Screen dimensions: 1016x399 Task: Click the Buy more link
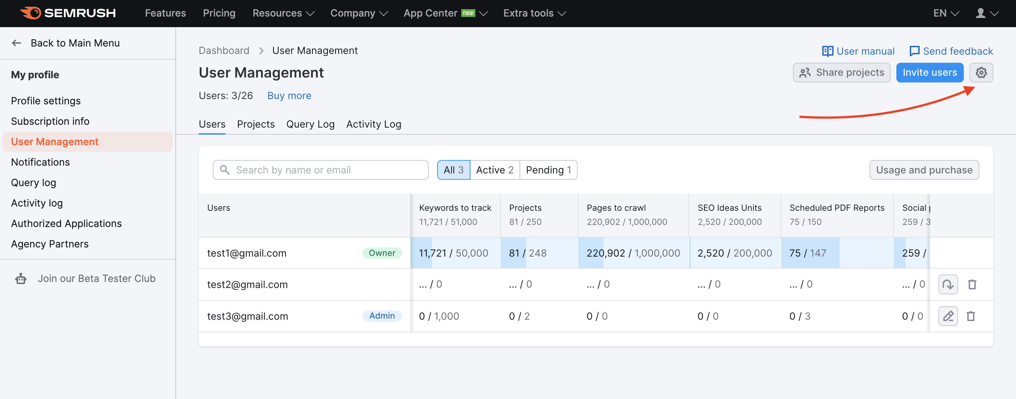coord(289,95)
